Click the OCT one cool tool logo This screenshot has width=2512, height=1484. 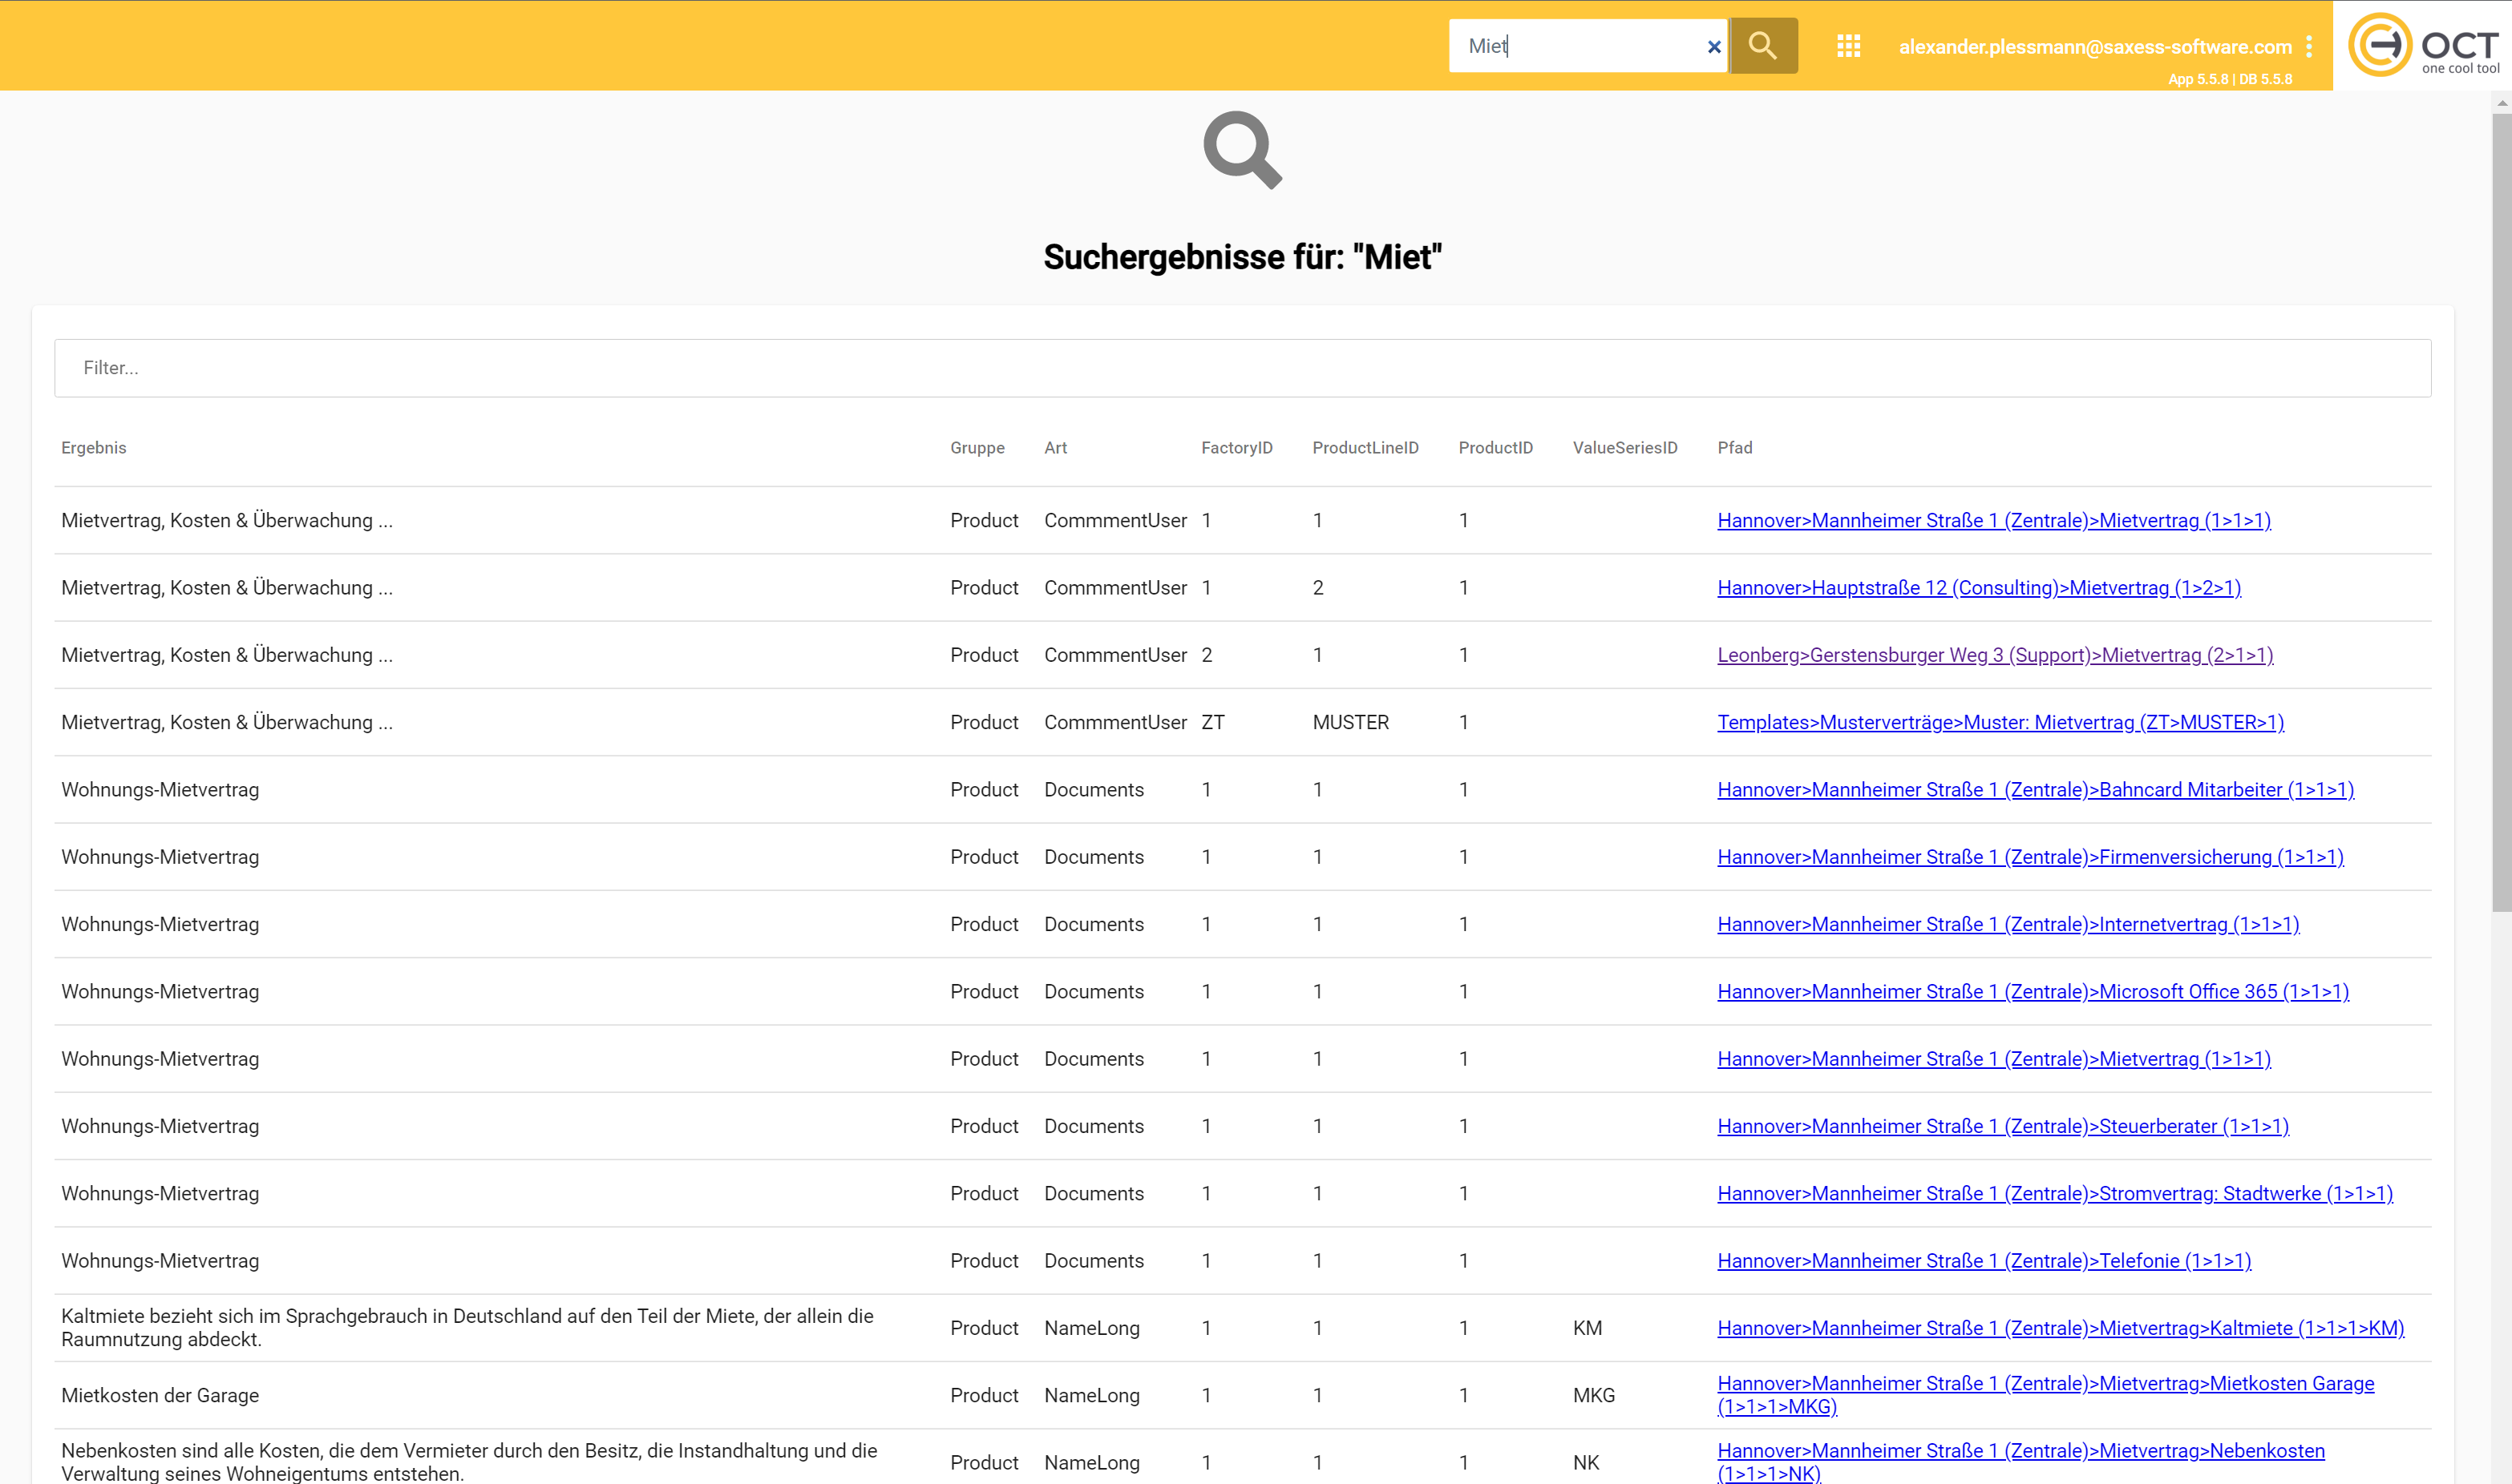tap(2423, 46)
